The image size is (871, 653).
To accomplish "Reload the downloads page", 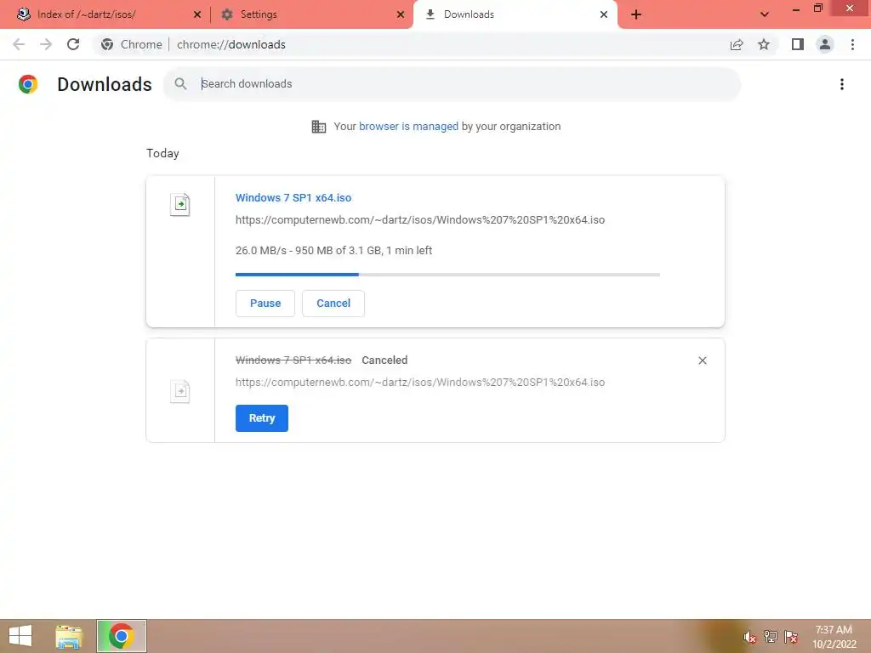I will 73,44.
